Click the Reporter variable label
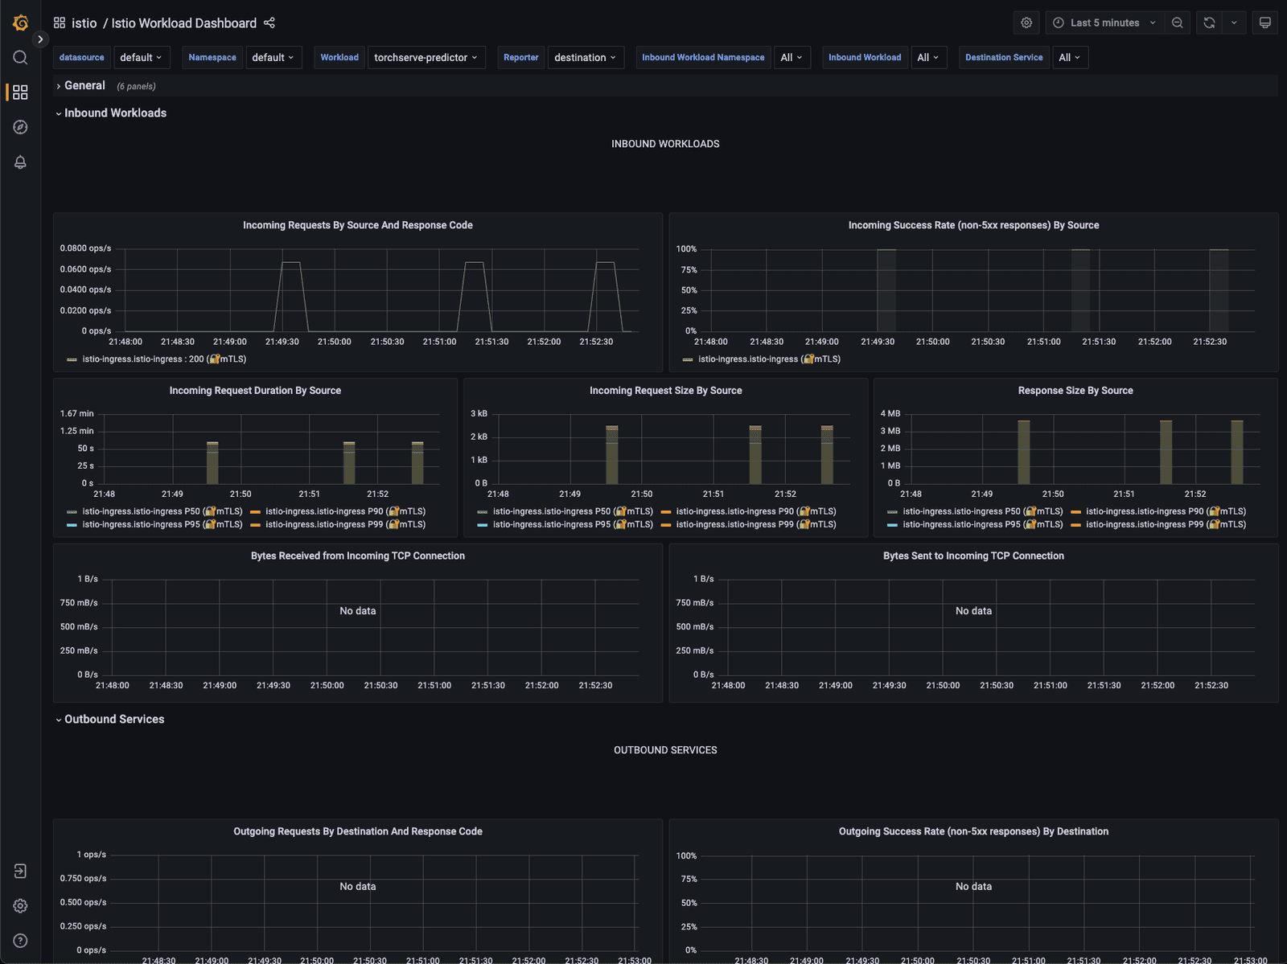The image size is (1287, 964). pyautogui.click(x=521, y=58)
